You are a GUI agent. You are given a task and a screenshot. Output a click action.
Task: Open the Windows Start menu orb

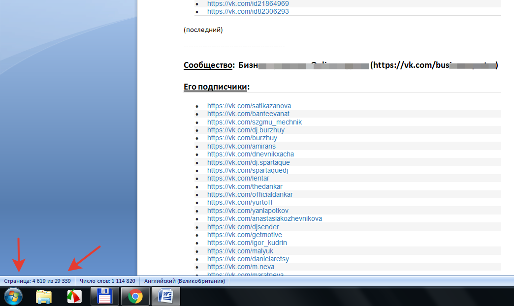(x=13, y=296)
